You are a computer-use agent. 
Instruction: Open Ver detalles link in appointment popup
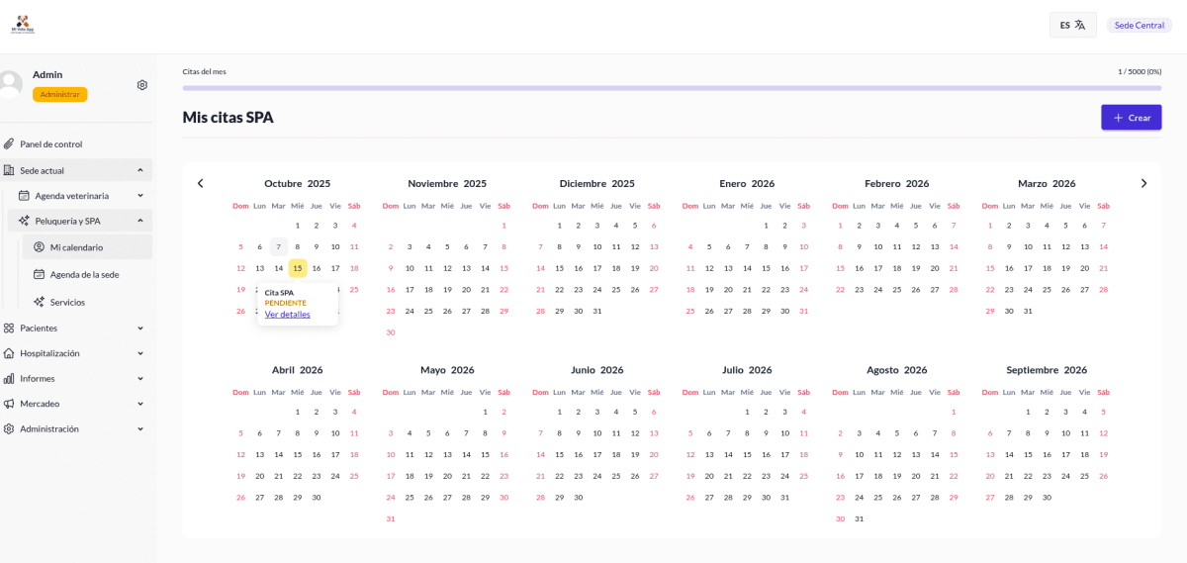[x=287, y=315]
